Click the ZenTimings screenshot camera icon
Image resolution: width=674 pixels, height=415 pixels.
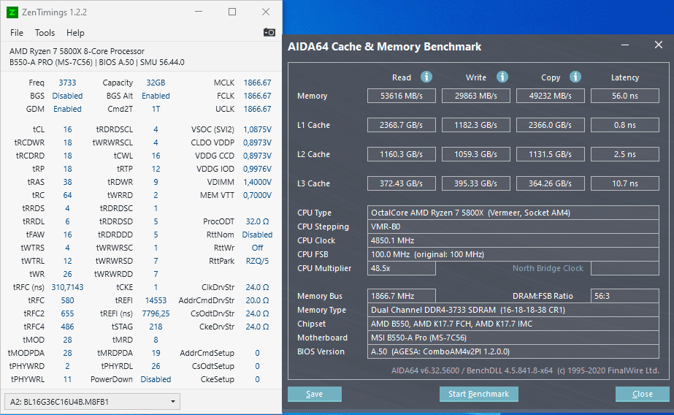[269, 33]
